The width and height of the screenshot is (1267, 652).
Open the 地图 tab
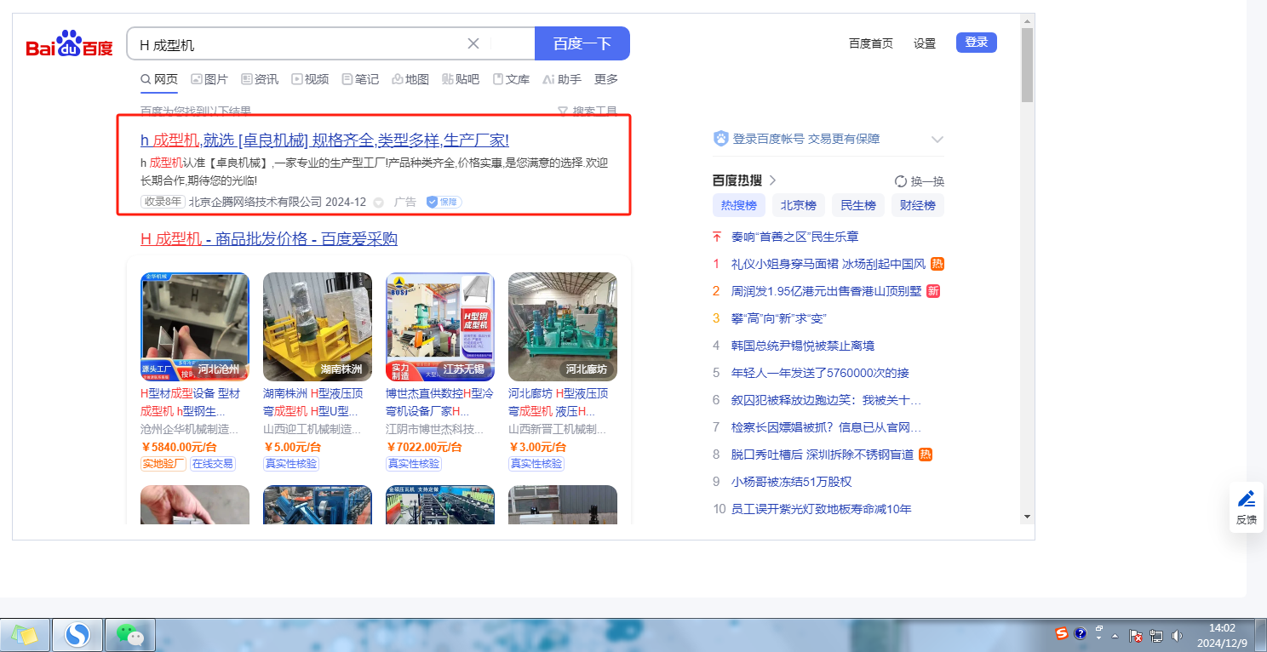pos(410,79)
